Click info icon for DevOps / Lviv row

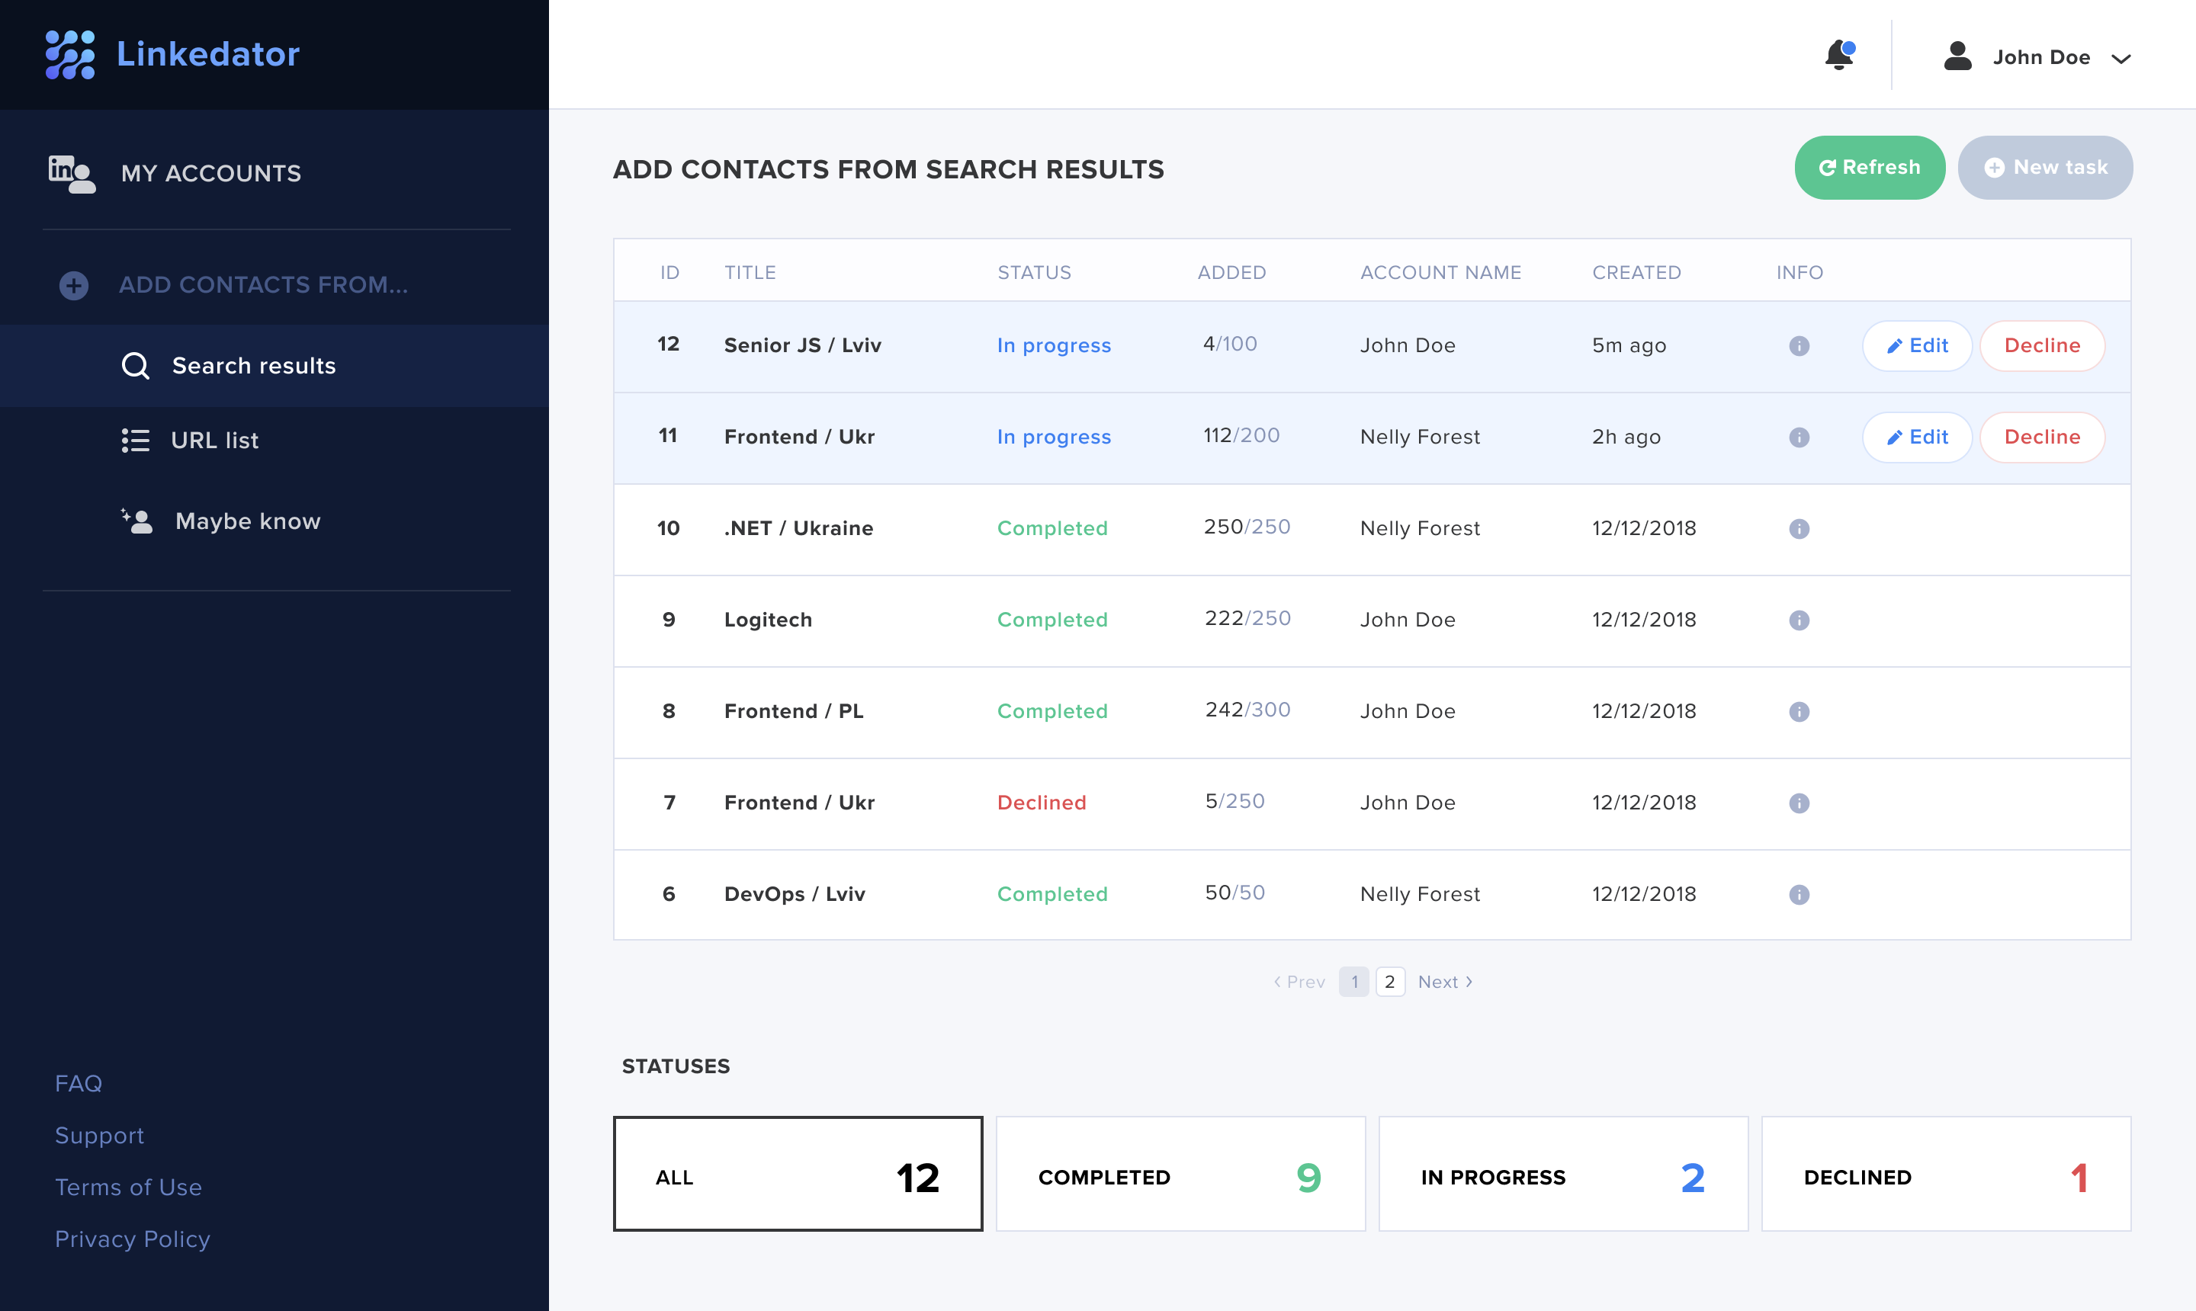1798,894
